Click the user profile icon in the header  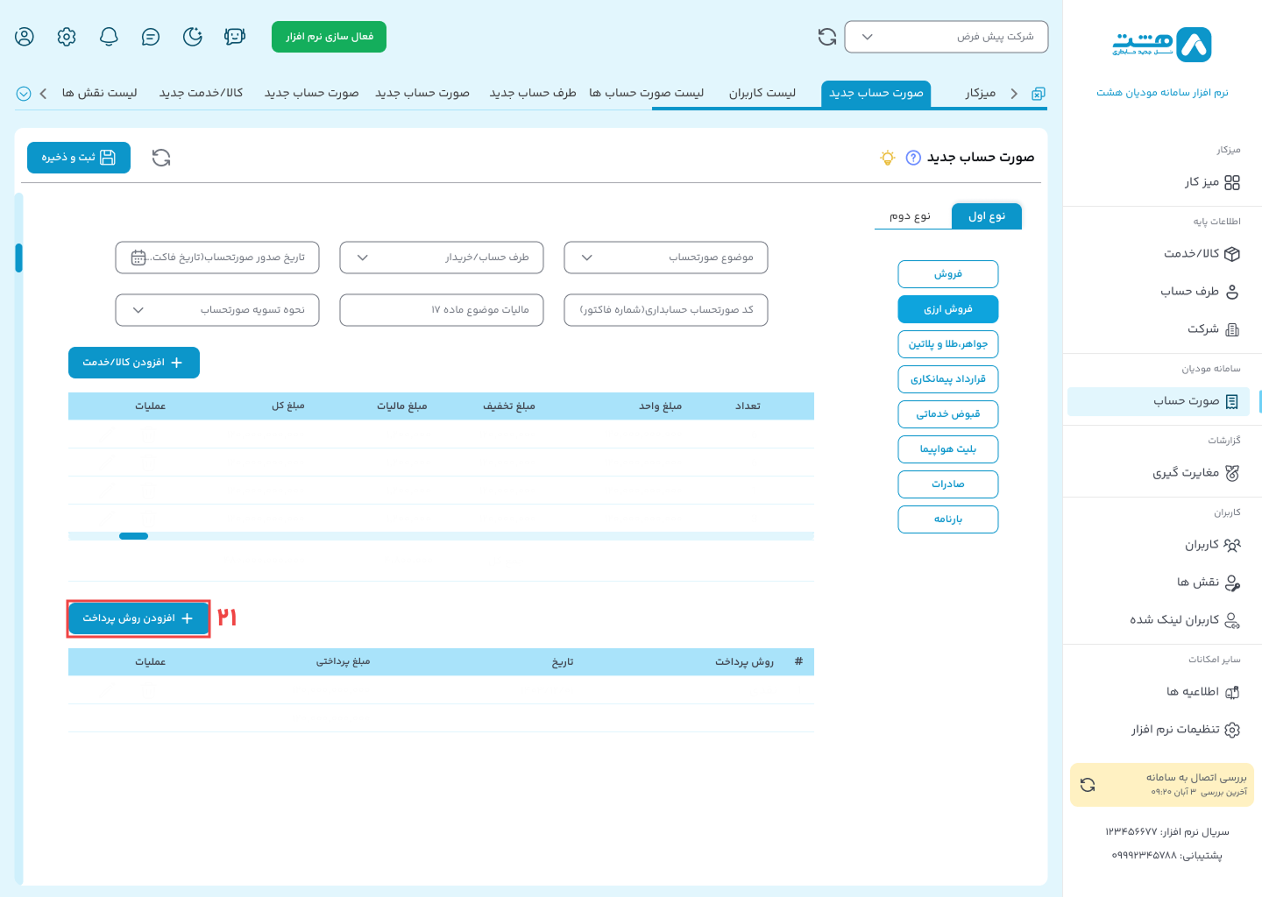[25, 37]
